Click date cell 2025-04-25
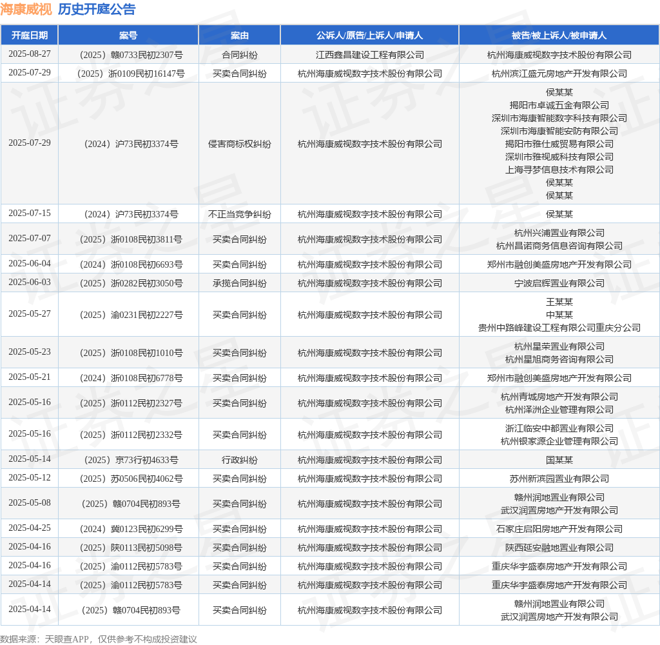The height and width of the screenshot is (645, 660). tap(30, 528)
